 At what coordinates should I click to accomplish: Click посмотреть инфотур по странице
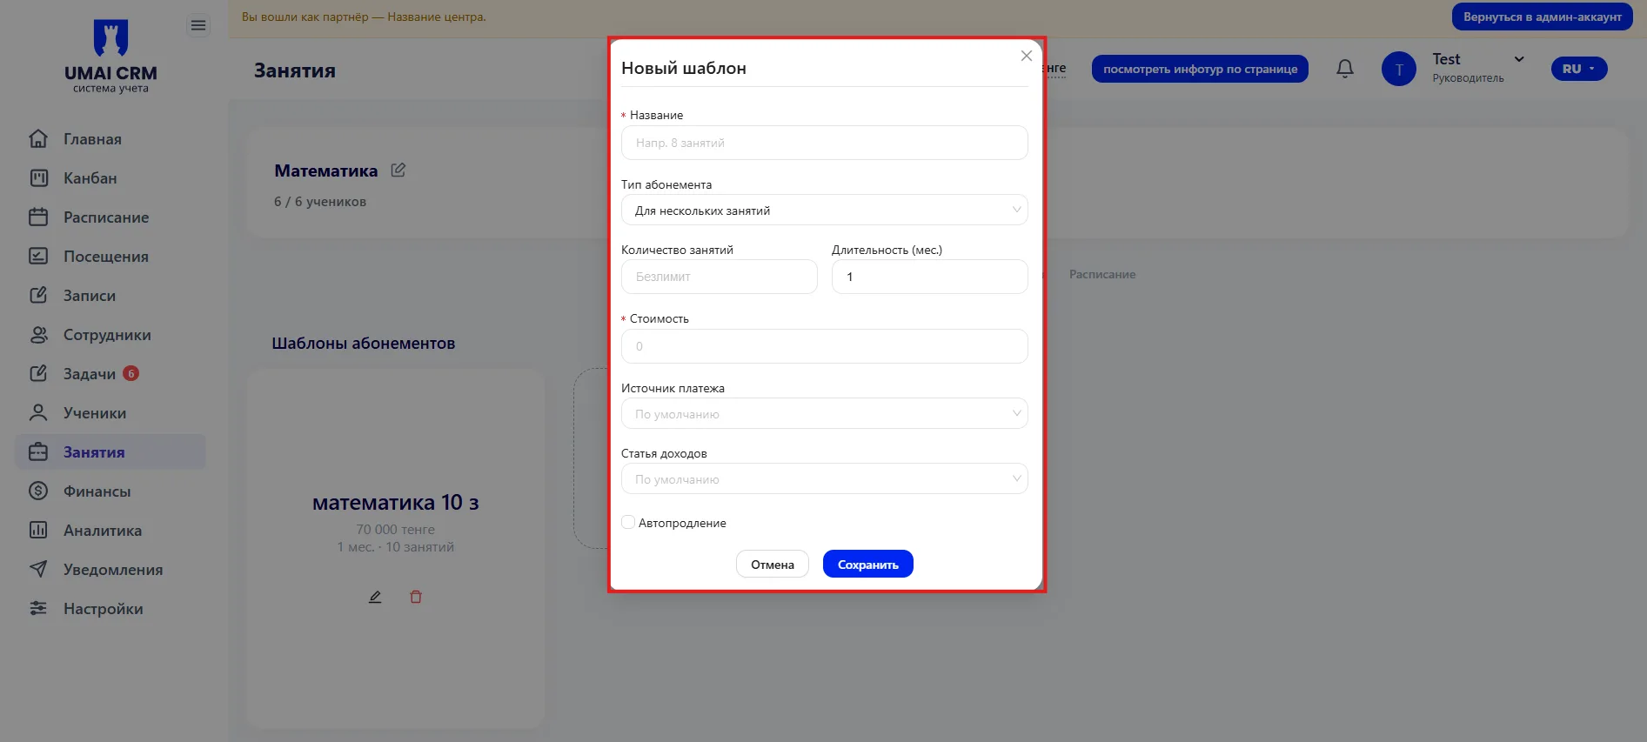[x=1201, y=69]
